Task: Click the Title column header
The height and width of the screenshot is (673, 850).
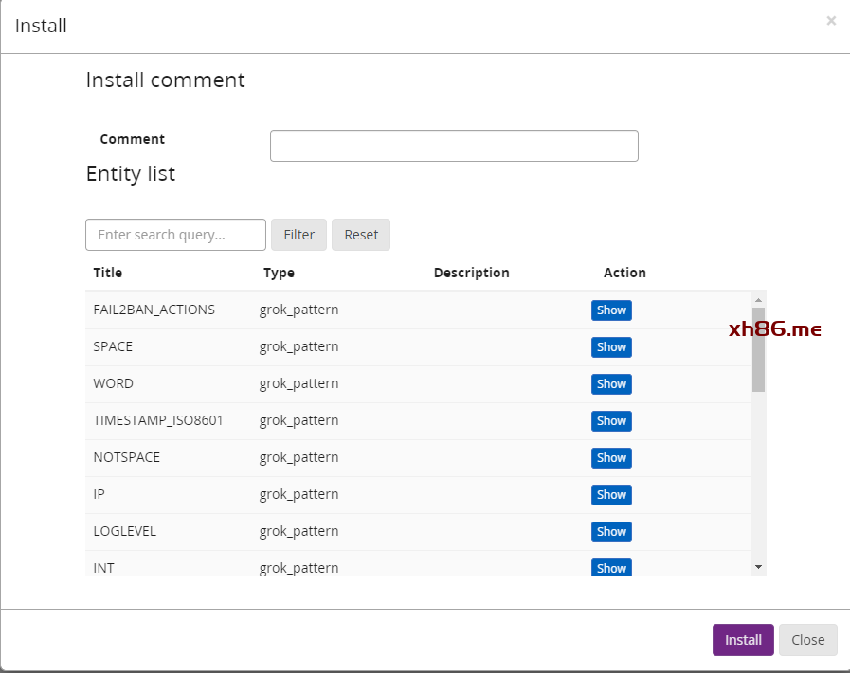Action: [x=108, y=273]
